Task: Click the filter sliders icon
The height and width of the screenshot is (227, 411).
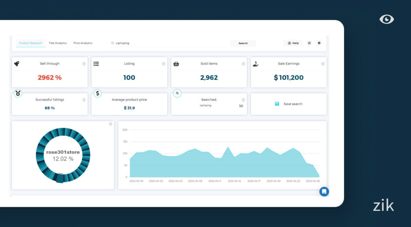Action: coord(309,43)
